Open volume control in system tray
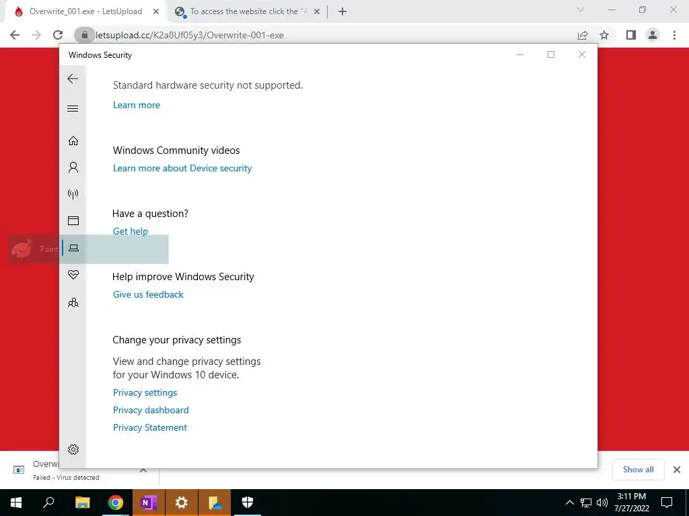The width and height of the screenshot is (689, 516). pyautogui.click(x=602, y=503)
